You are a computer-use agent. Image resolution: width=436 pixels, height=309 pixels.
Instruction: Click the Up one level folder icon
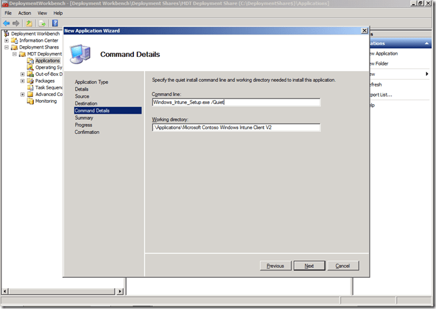pos(30,23)
